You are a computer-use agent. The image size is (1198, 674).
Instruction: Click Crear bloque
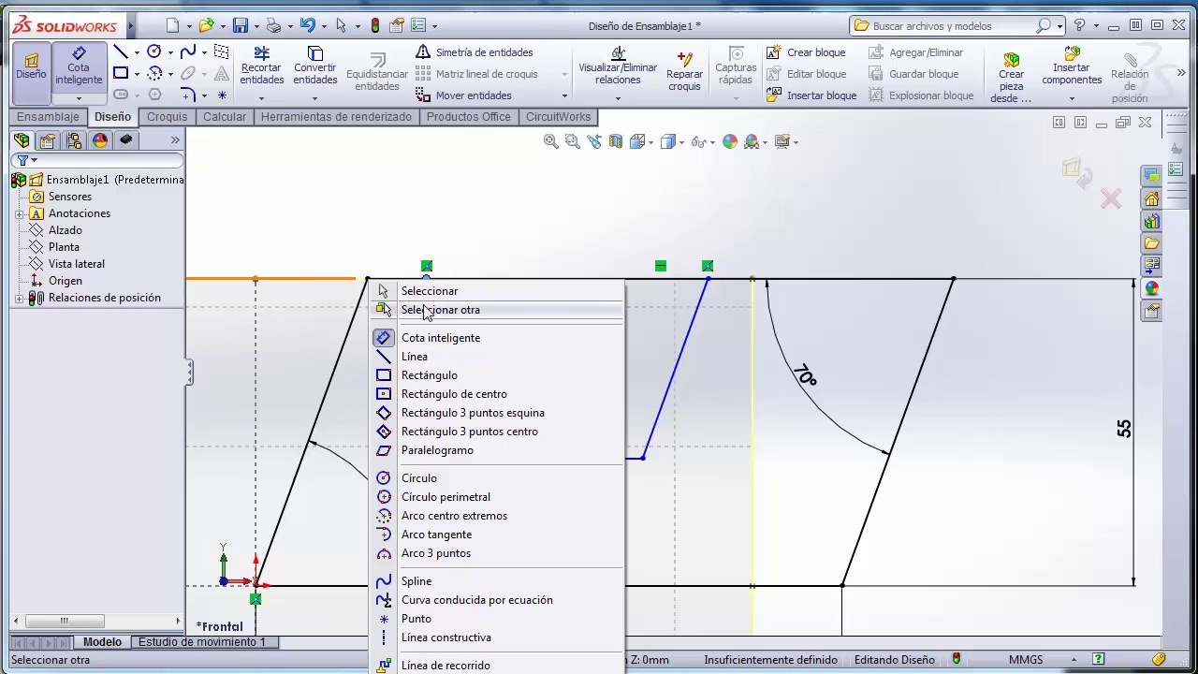point(806,52)
